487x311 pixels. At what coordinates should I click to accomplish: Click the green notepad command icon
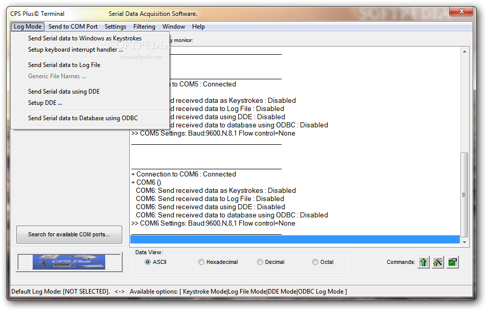(453, 262)
